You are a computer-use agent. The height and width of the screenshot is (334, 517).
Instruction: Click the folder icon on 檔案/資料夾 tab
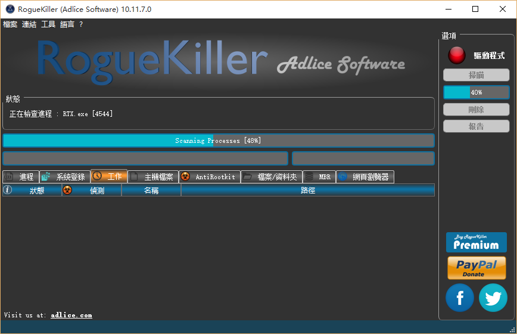tap(247, 177)
